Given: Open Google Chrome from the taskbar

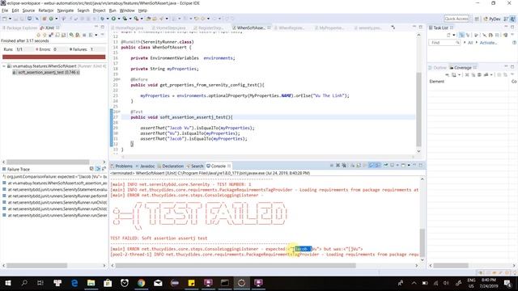Looking at the screenshot, I should 141,283.
